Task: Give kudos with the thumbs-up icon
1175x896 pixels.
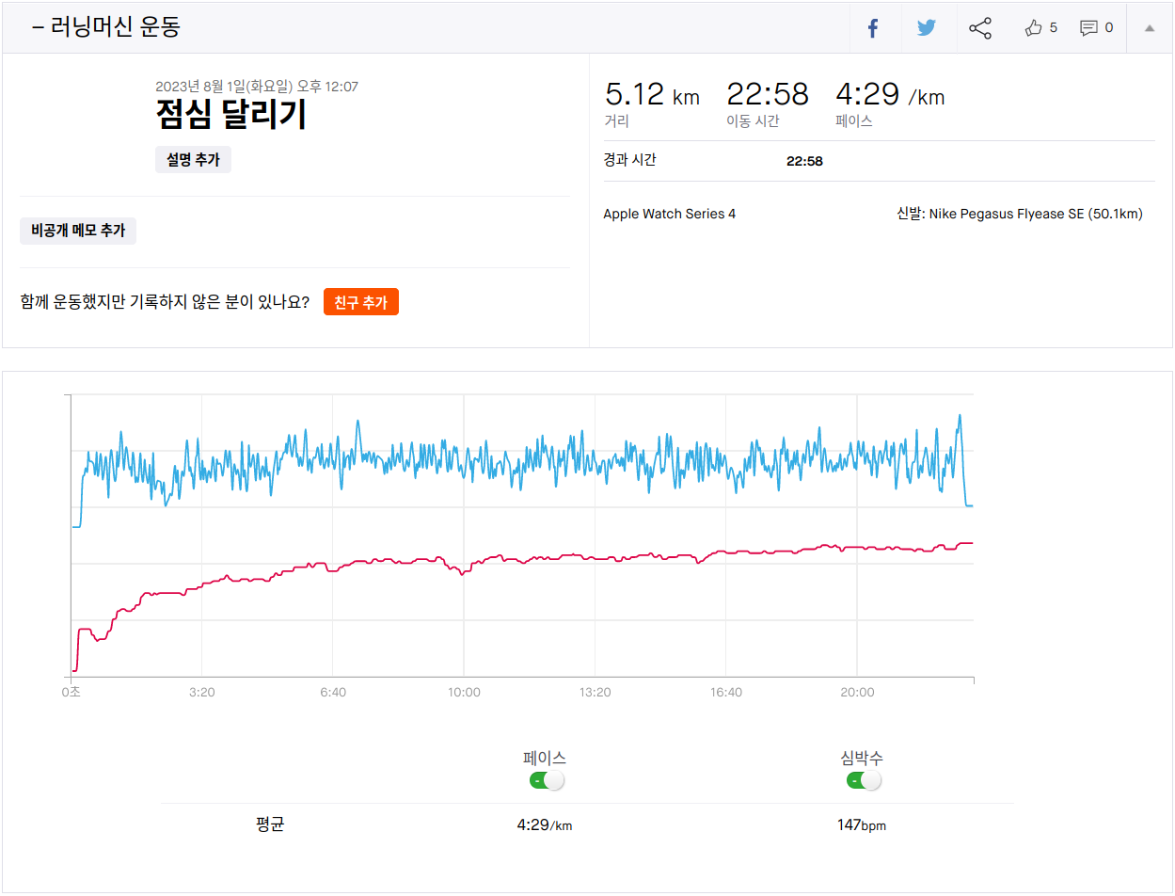Action: click(1035, 28)
